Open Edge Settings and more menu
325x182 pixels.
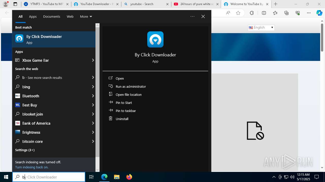point(309,13)
